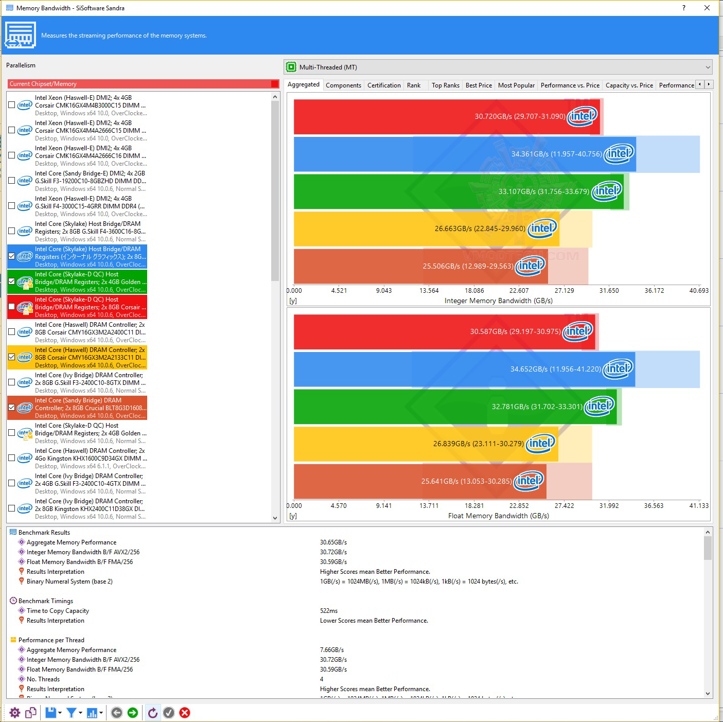Click the Benchmark Results section icon

pos(13,532)
